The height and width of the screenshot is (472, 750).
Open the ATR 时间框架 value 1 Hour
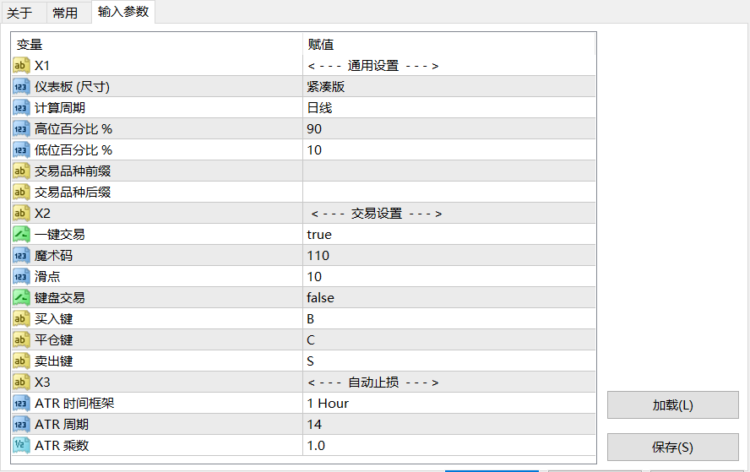(x=328, y=404)
